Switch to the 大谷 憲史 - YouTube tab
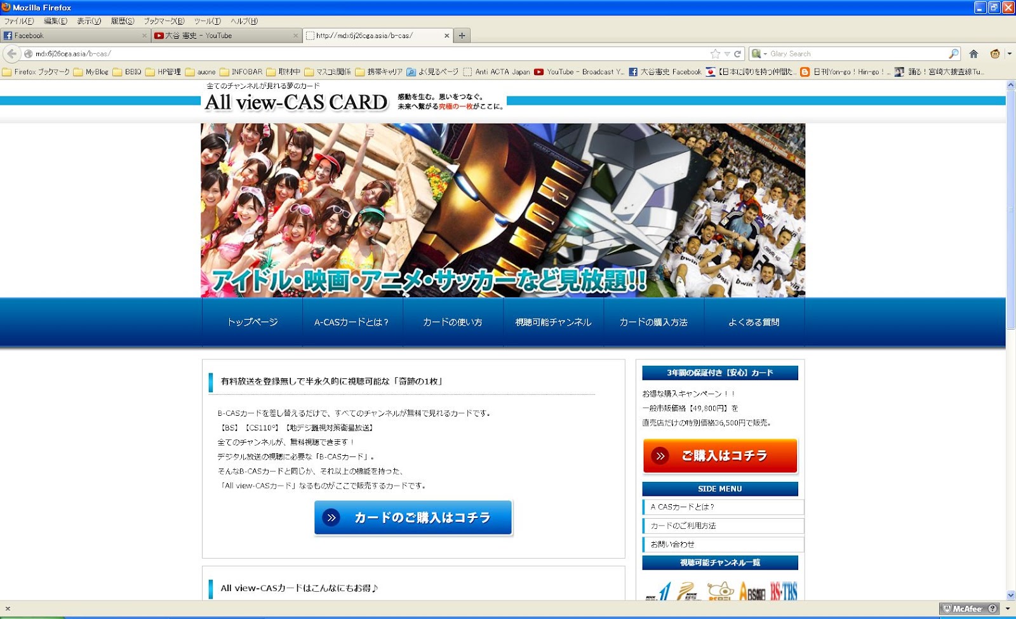 225,36
